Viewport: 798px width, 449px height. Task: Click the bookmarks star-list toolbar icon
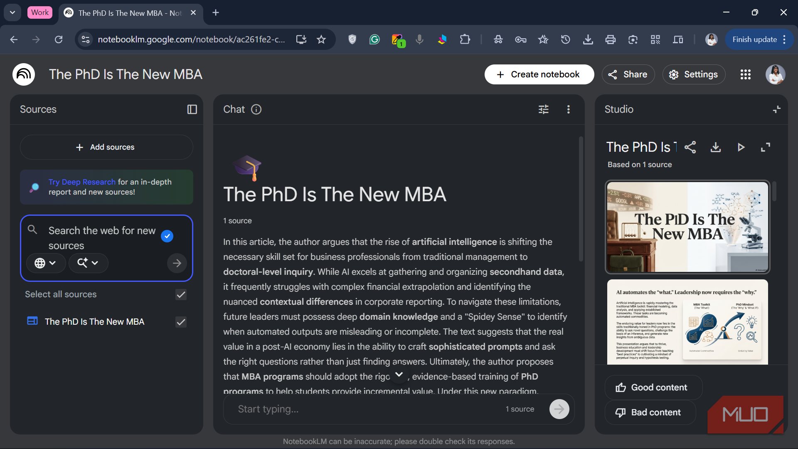click(543, 39)
